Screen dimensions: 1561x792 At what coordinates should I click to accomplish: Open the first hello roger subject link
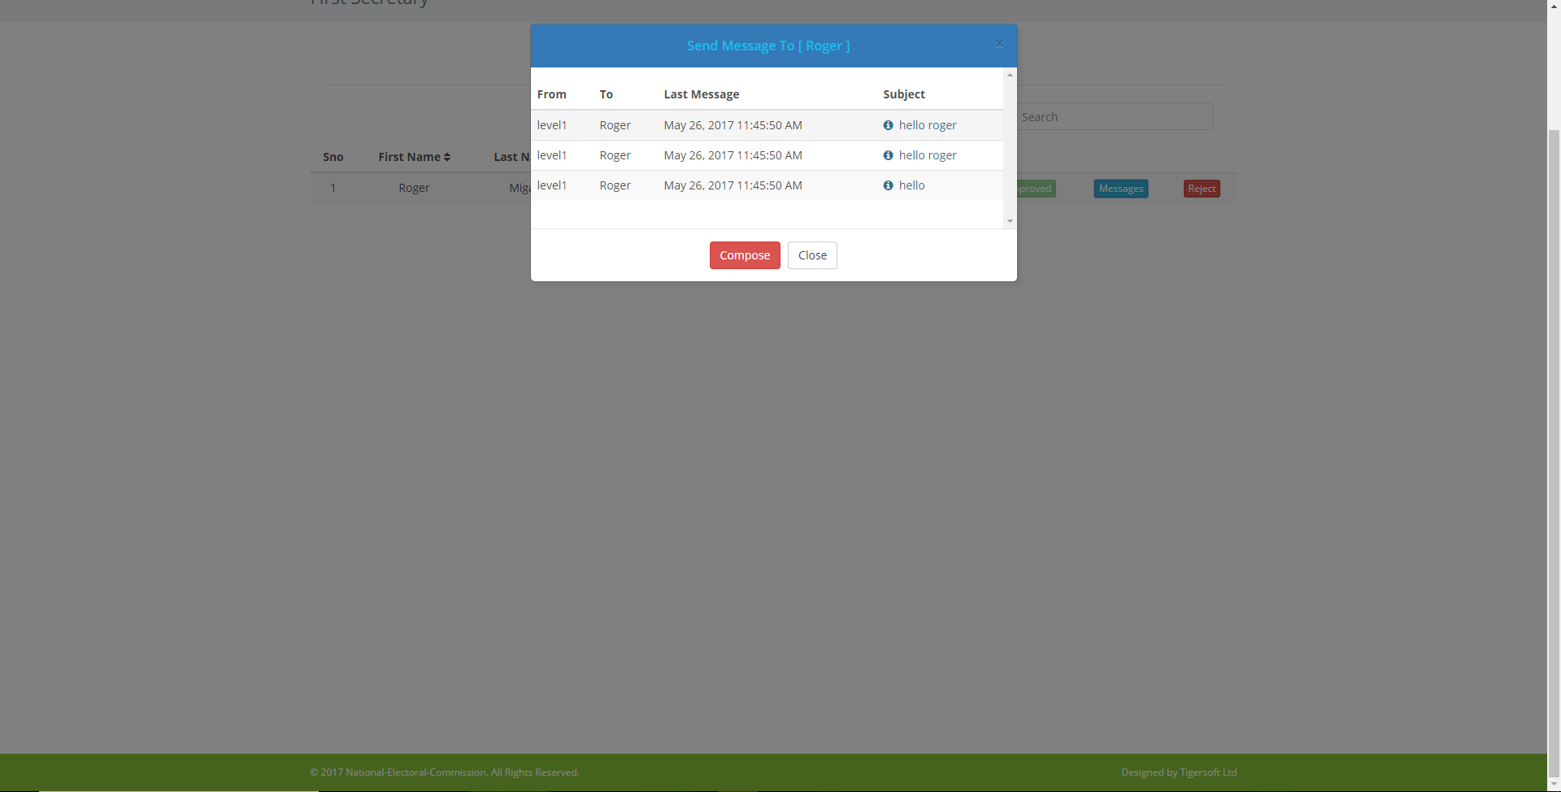coord(928,125)
